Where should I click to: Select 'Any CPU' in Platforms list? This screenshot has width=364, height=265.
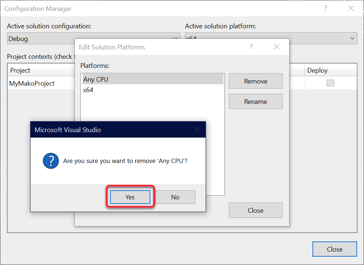[x=96, y=79]
